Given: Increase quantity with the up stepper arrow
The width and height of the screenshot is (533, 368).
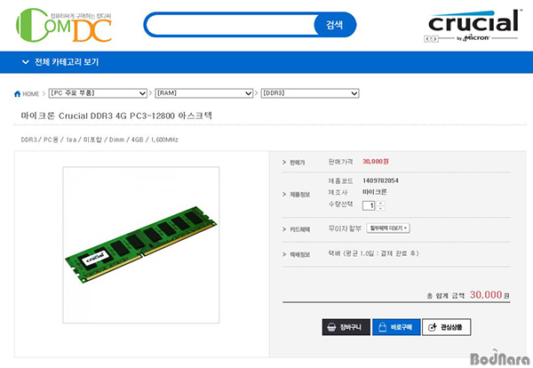Looking at the screenshot, I should [381, 204].
